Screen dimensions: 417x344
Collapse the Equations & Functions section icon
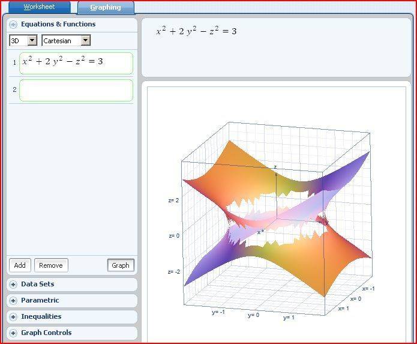tap(13, 25)
